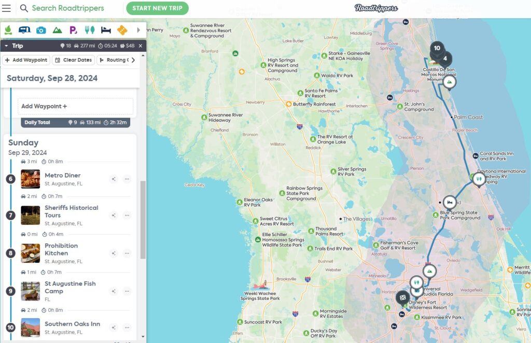Viewport: 531px width, 343px height.
Task: Click the sparkle icon beside Southern Oaks Inn
Action: coord(114,327)
